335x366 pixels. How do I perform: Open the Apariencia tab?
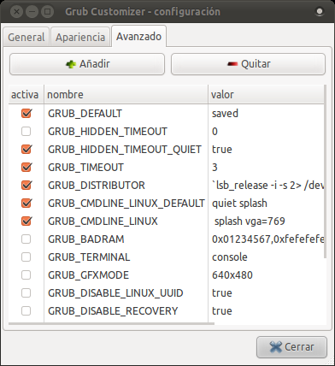tap(80, 37)
